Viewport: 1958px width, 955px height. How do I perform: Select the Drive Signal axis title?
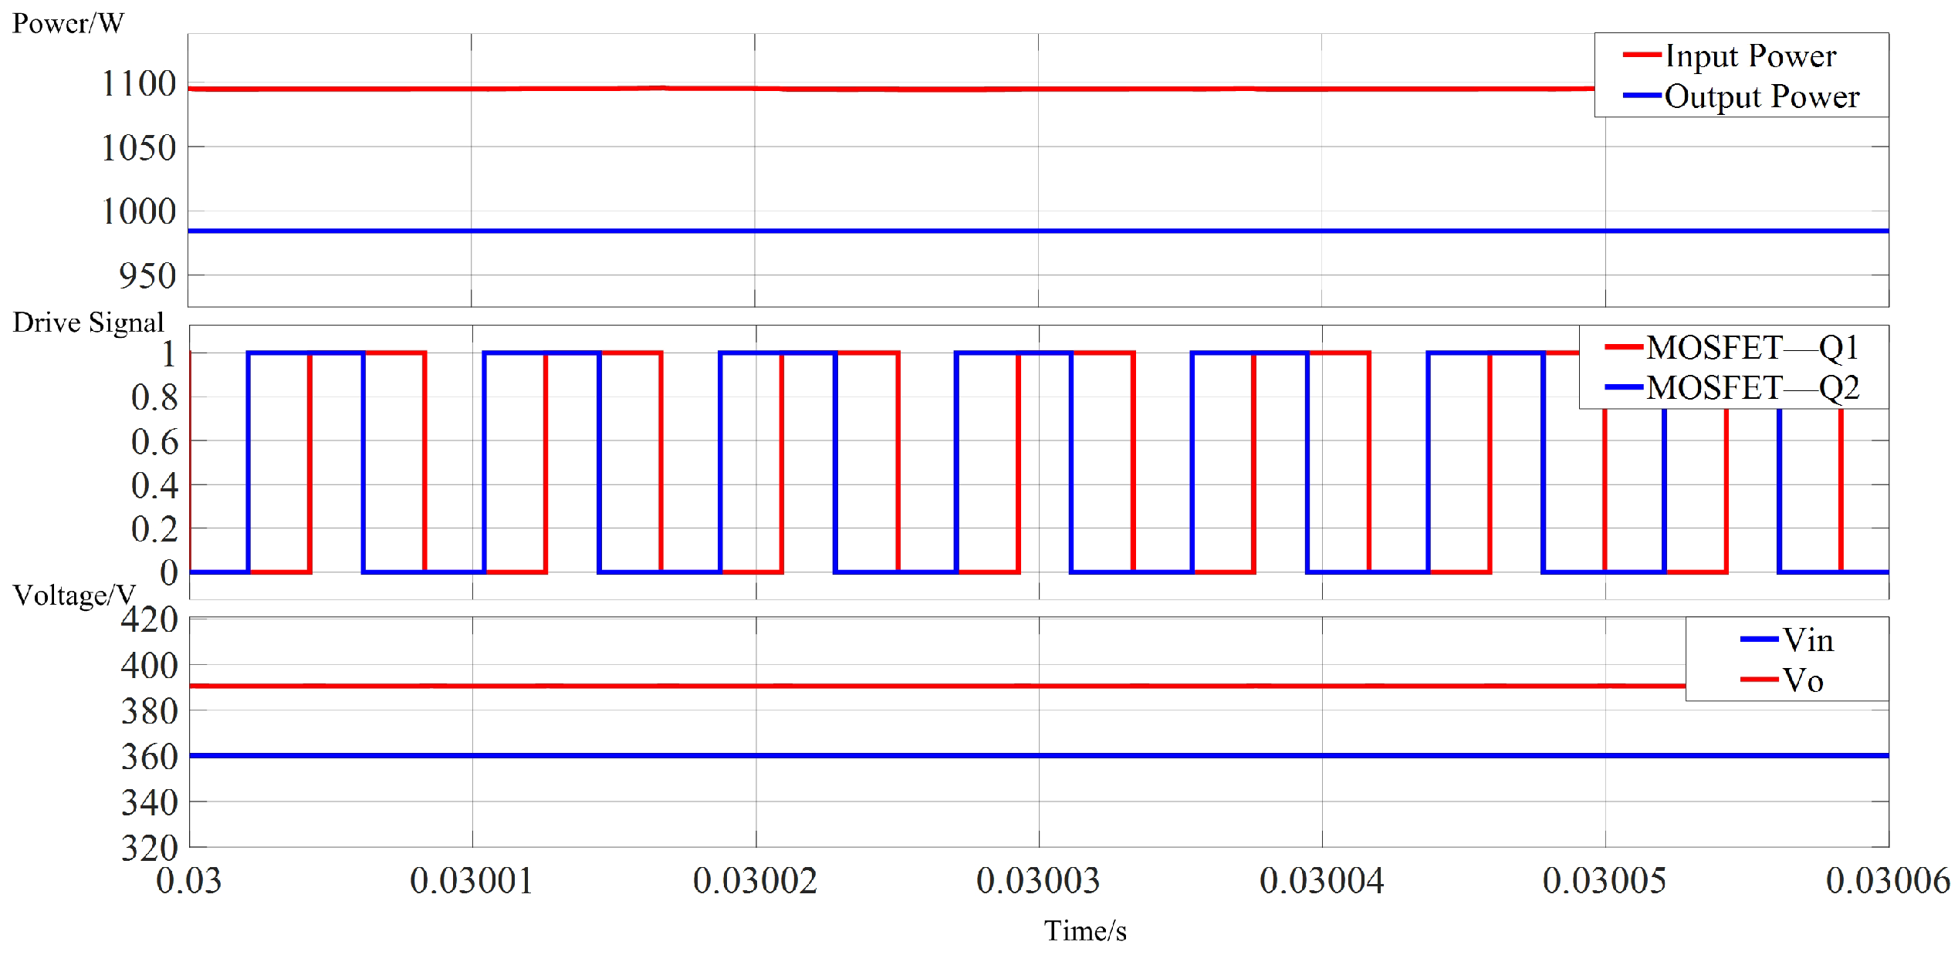click(x=88, y=322)
